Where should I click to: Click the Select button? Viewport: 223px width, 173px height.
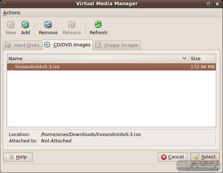pyautogui.click(x=205, y=157)
